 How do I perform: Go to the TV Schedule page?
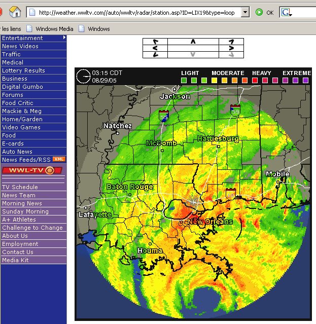click(x=20, y=187)
